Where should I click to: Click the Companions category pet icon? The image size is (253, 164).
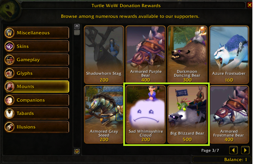[x=9, y=100]
